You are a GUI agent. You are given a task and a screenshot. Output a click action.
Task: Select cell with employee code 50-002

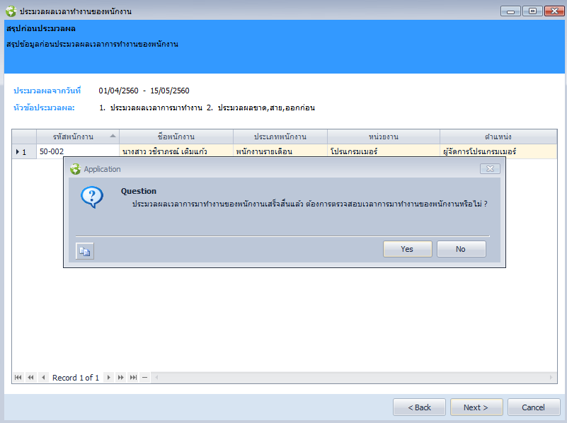tap(78, 151)
